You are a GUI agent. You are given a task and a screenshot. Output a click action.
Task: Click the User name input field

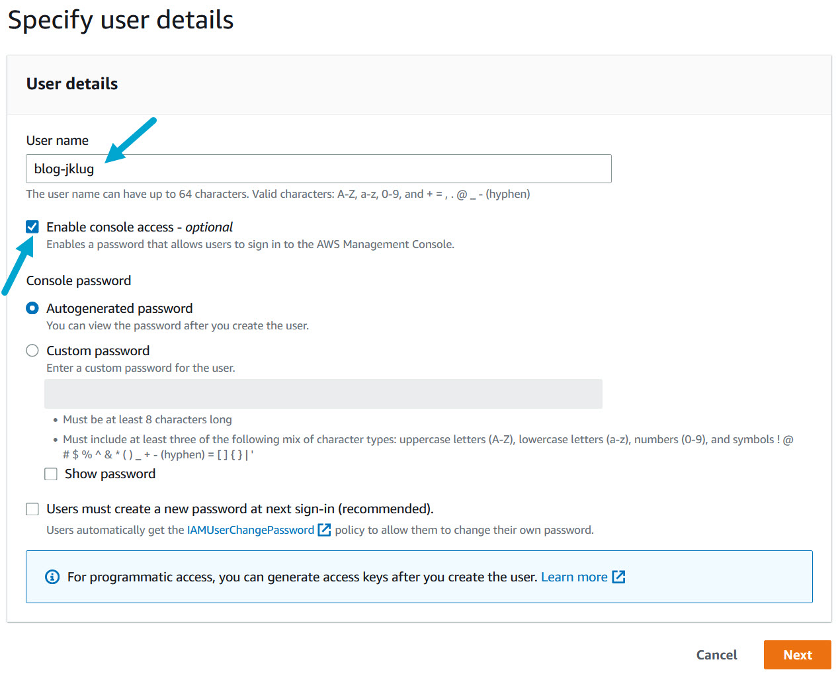click(x=317, y=169)
